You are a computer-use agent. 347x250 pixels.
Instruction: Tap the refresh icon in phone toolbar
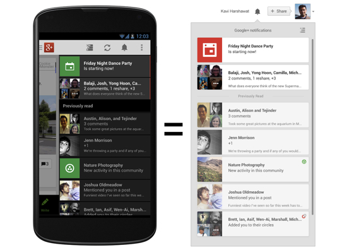click(107, 47)
